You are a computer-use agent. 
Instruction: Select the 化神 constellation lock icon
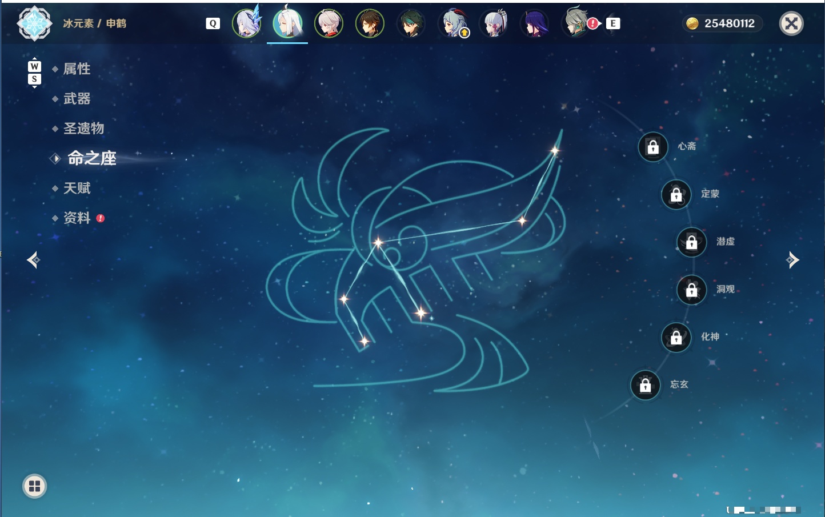(x=676, y=338)
